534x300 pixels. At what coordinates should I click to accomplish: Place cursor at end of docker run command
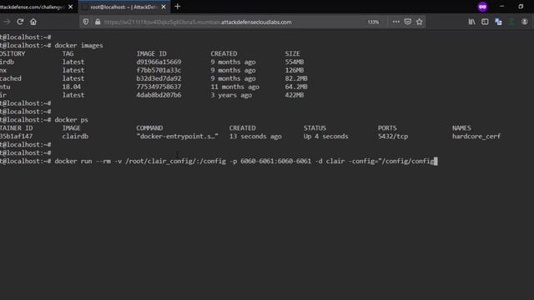(436, 161)
